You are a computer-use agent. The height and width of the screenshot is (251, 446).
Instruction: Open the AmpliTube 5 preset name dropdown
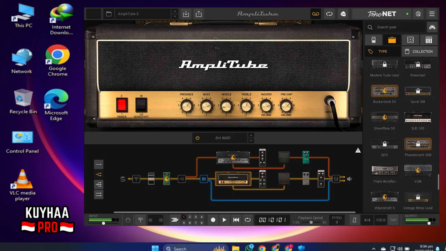pos(143,14)
